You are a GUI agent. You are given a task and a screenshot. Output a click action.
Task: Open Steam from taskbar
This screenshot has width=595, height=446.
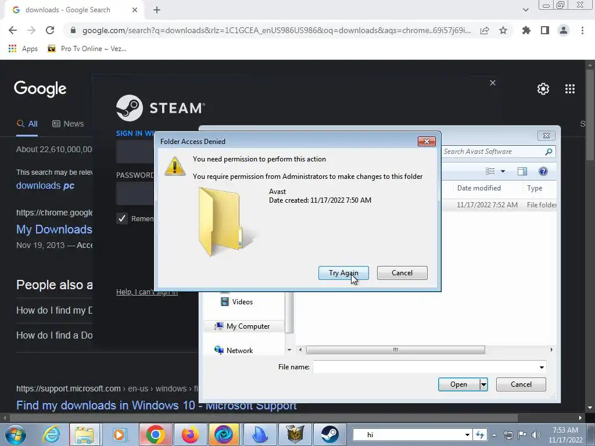tap(329, 434)
